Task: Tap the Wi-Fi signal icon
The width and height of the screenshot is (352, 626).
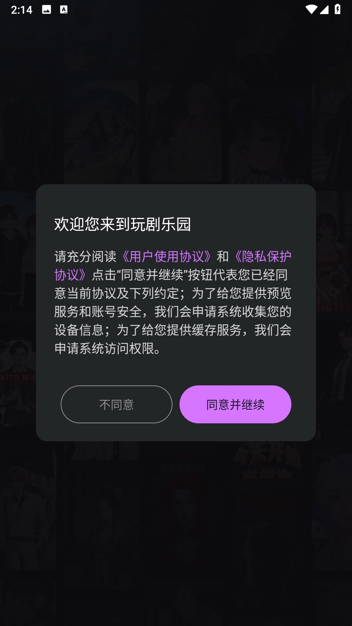Action: (x=311, y=9)
